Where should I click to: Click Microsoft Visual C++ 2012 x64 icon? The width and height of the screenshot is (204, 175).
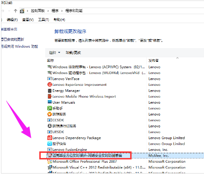point(50,167)
